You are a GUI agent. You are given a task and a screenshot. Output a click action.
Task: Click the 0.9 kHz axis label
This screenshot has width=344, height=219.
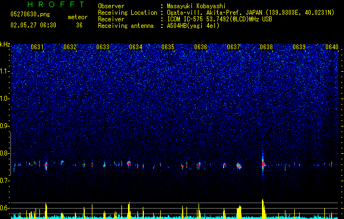click(x=5, y=126)
